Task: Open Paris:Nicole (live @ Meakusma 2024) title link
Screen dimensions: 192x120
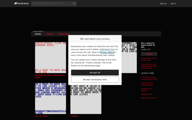Action: coord(50,76)
